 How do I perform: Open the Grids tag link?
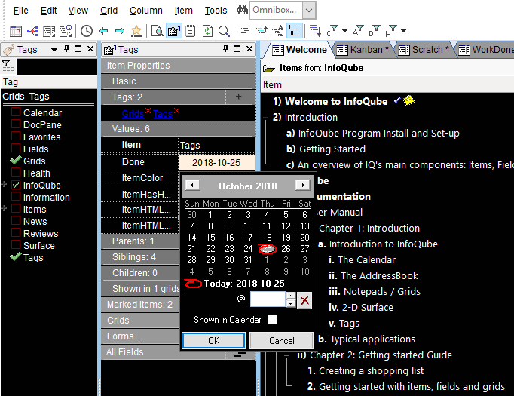pyautogui.click(x=133, y=113)
